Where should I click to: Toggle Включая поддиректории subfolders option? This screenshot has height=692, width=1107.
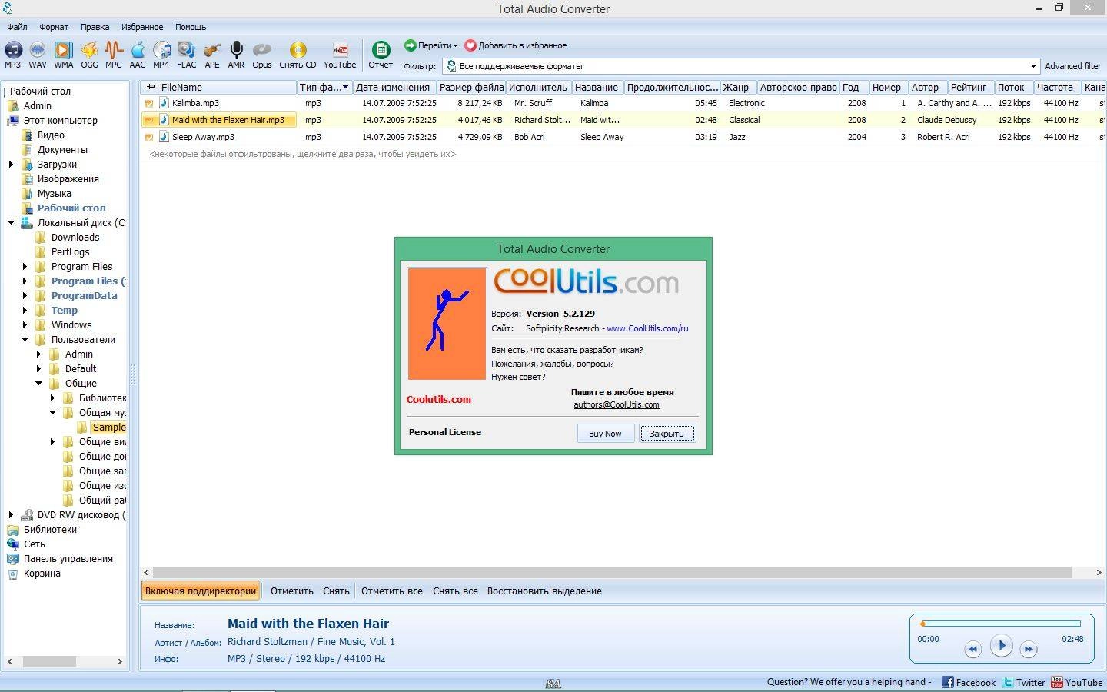[201, 591]
